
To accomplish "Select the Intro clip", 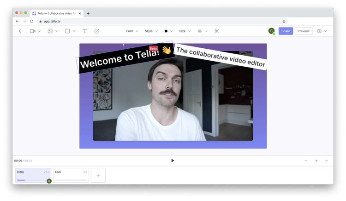I will [x=33, y=175].
